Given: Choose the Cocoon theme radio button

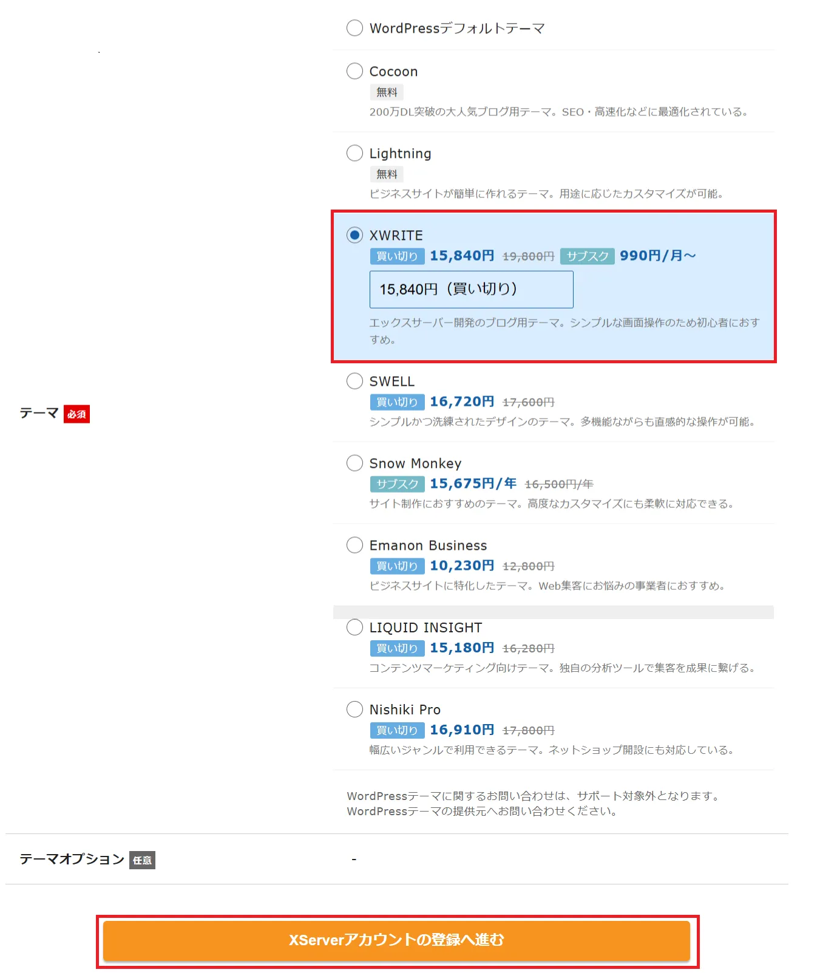Looking at the screenshot, I should 354,71.
